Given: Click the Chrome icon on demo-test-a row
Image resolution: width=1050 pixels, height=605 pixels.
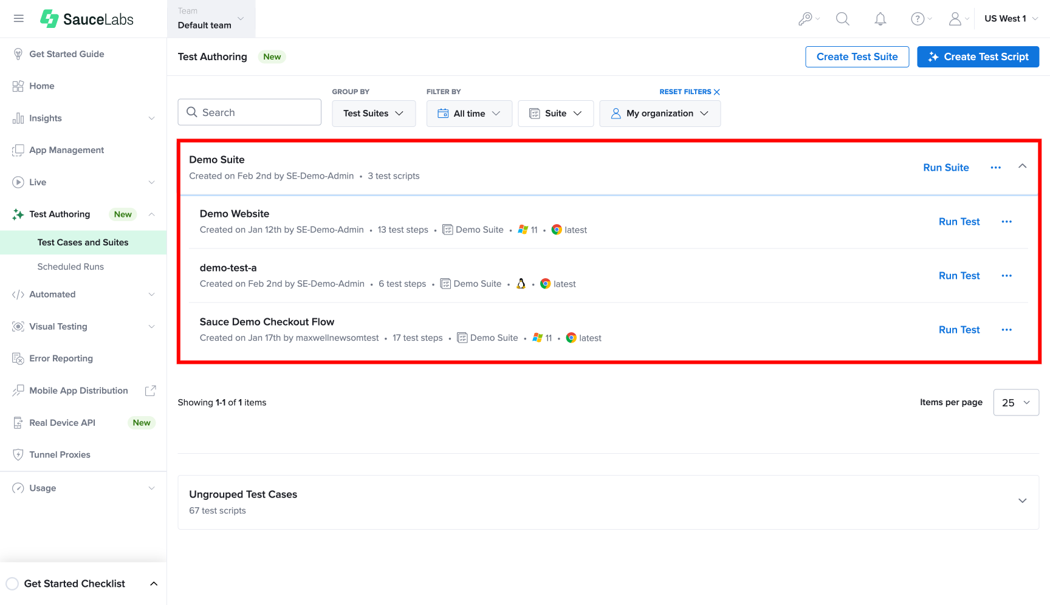Looking at the screenshot, I should pyautogui.click(x=546, y=284).
